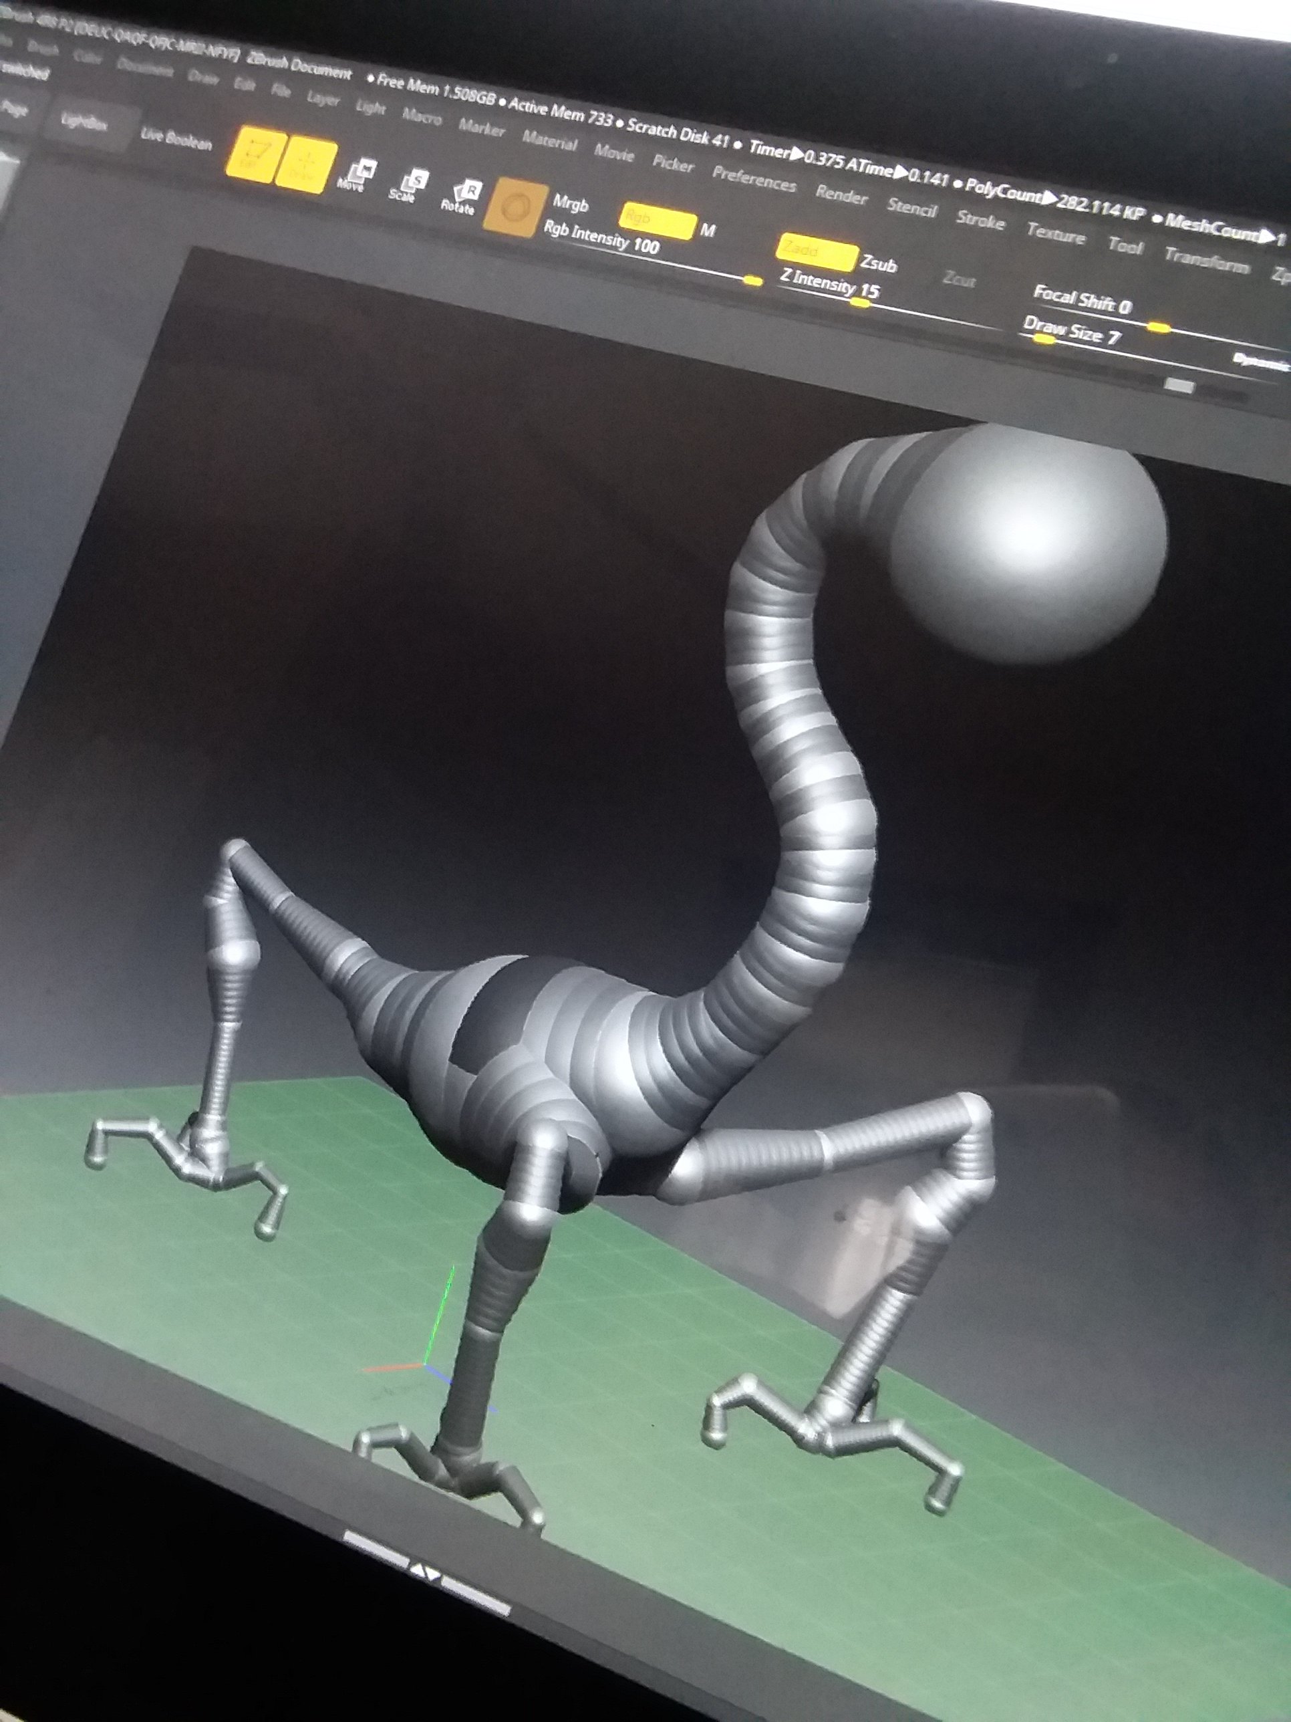This screenshot has height=1722, width=1291.
Task: Click the 'ZBrush Document' title text
Action: click(299, 67)
